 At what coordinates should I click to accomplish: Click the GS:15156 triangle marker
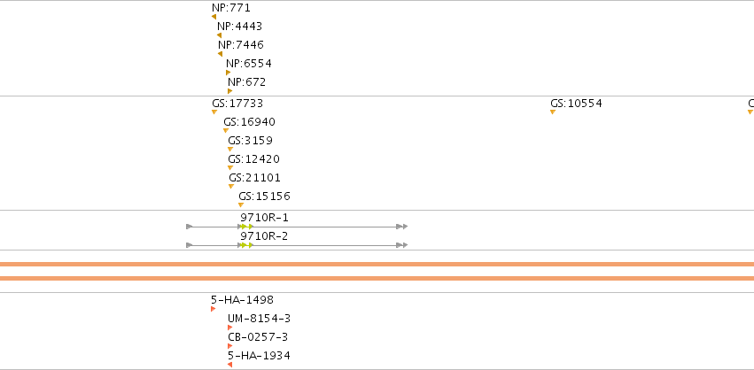pos(241,204)
